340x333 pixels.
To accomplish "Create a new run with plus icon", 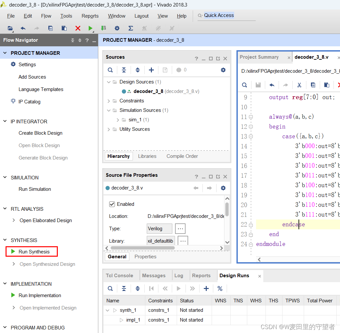I will tap(206, 288).
